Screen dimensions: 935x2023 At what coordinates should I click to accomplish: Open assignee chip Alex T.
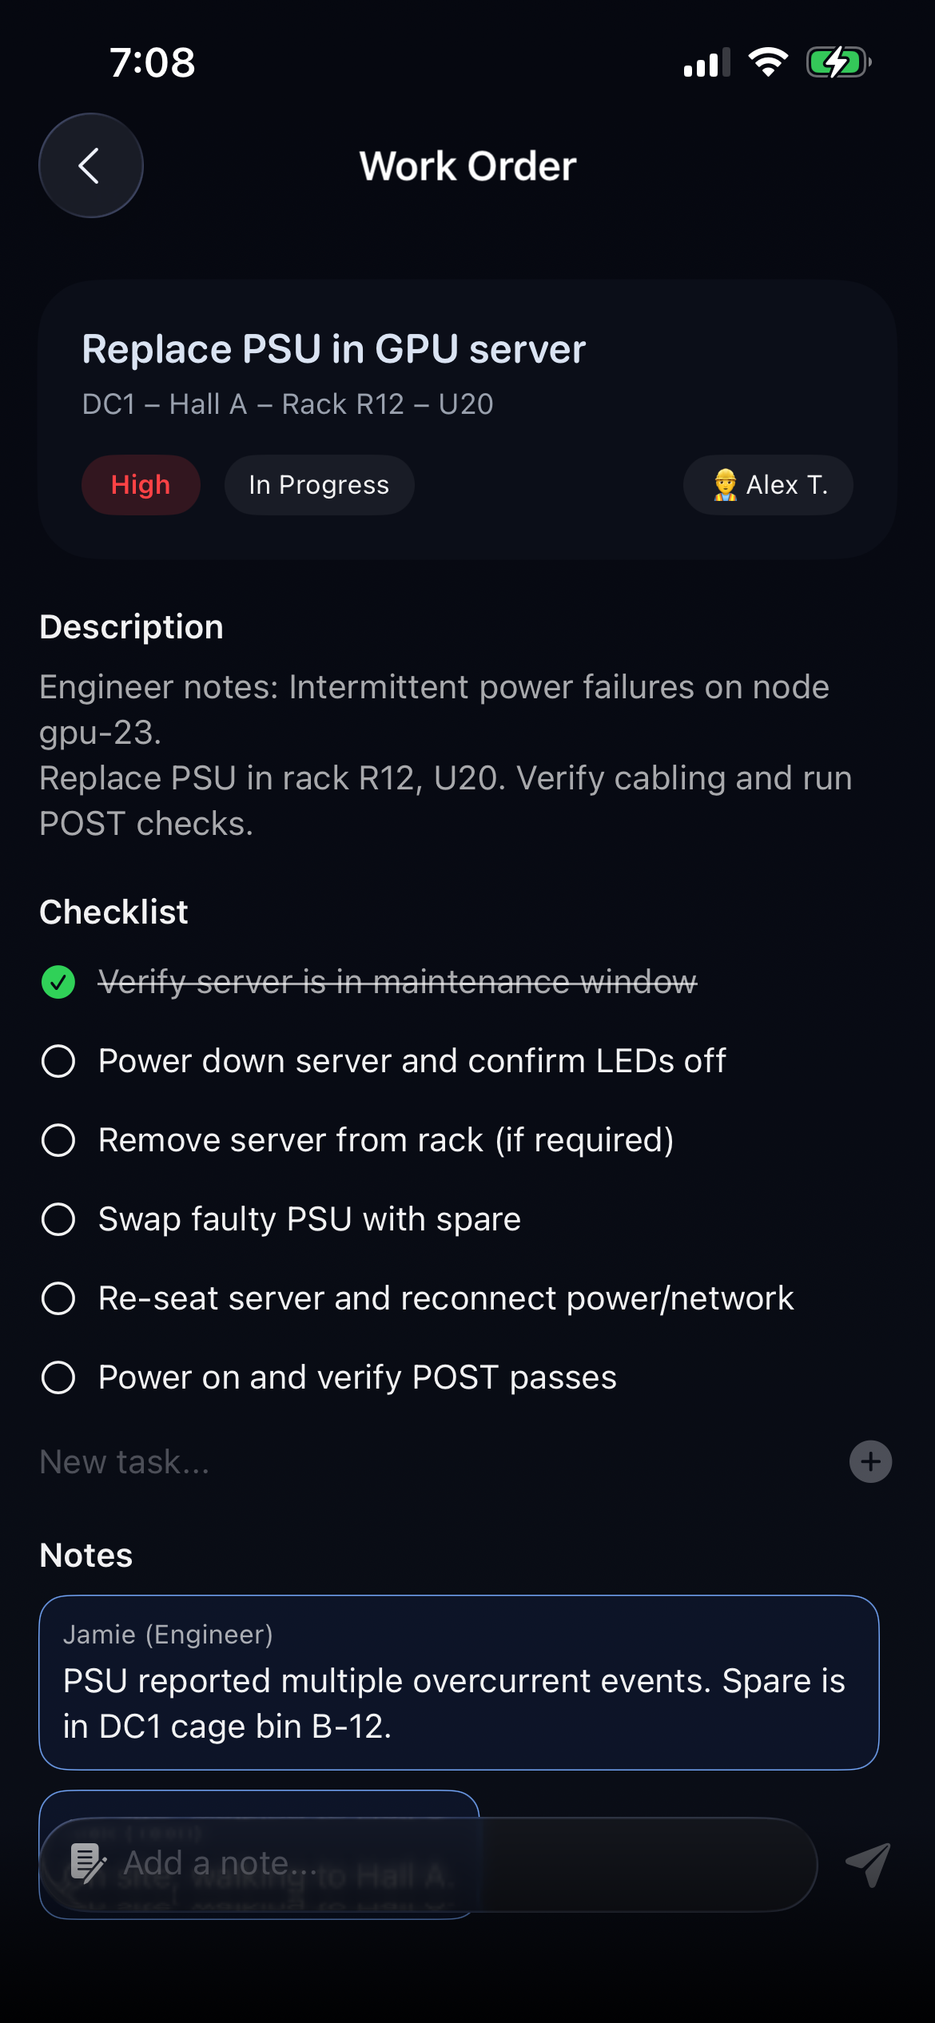click(768, 485)
